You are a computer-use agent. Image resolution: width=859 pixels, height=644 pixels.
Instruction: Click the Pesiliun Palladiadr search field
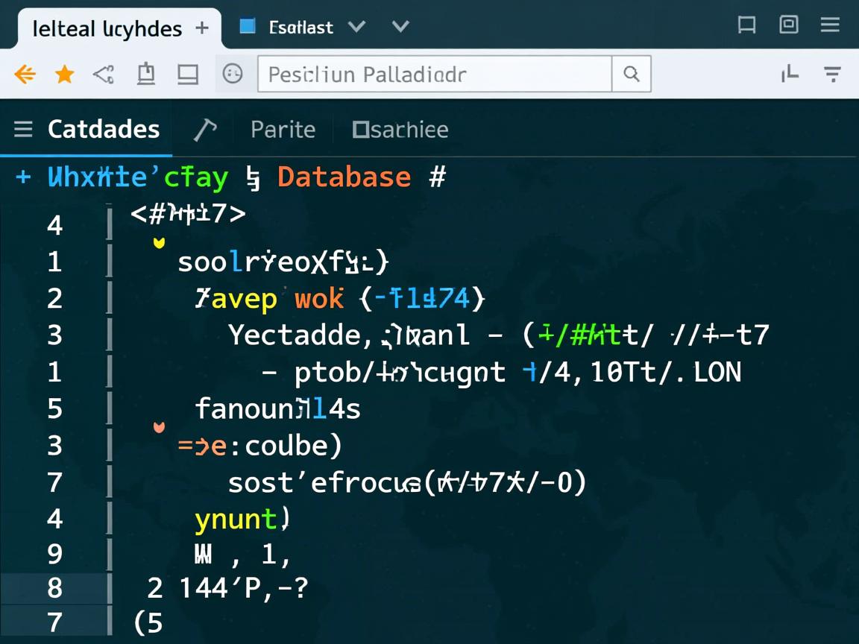(x=434, y=75)
